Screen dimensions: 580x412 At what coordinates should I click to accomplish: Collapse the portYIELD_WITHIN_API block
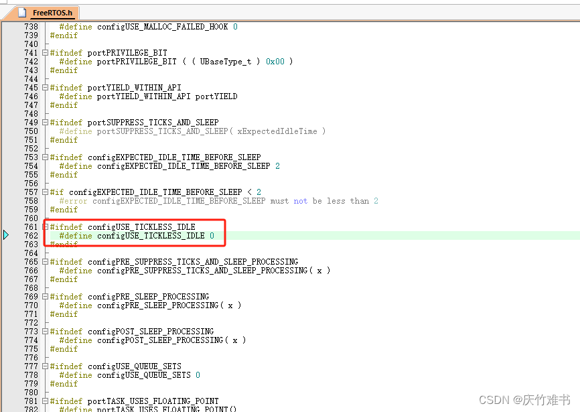(x=44, y=88)
